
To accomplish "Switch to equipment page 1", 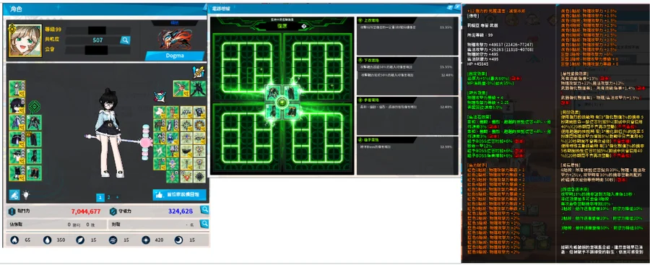I will (x=100, y=197).
